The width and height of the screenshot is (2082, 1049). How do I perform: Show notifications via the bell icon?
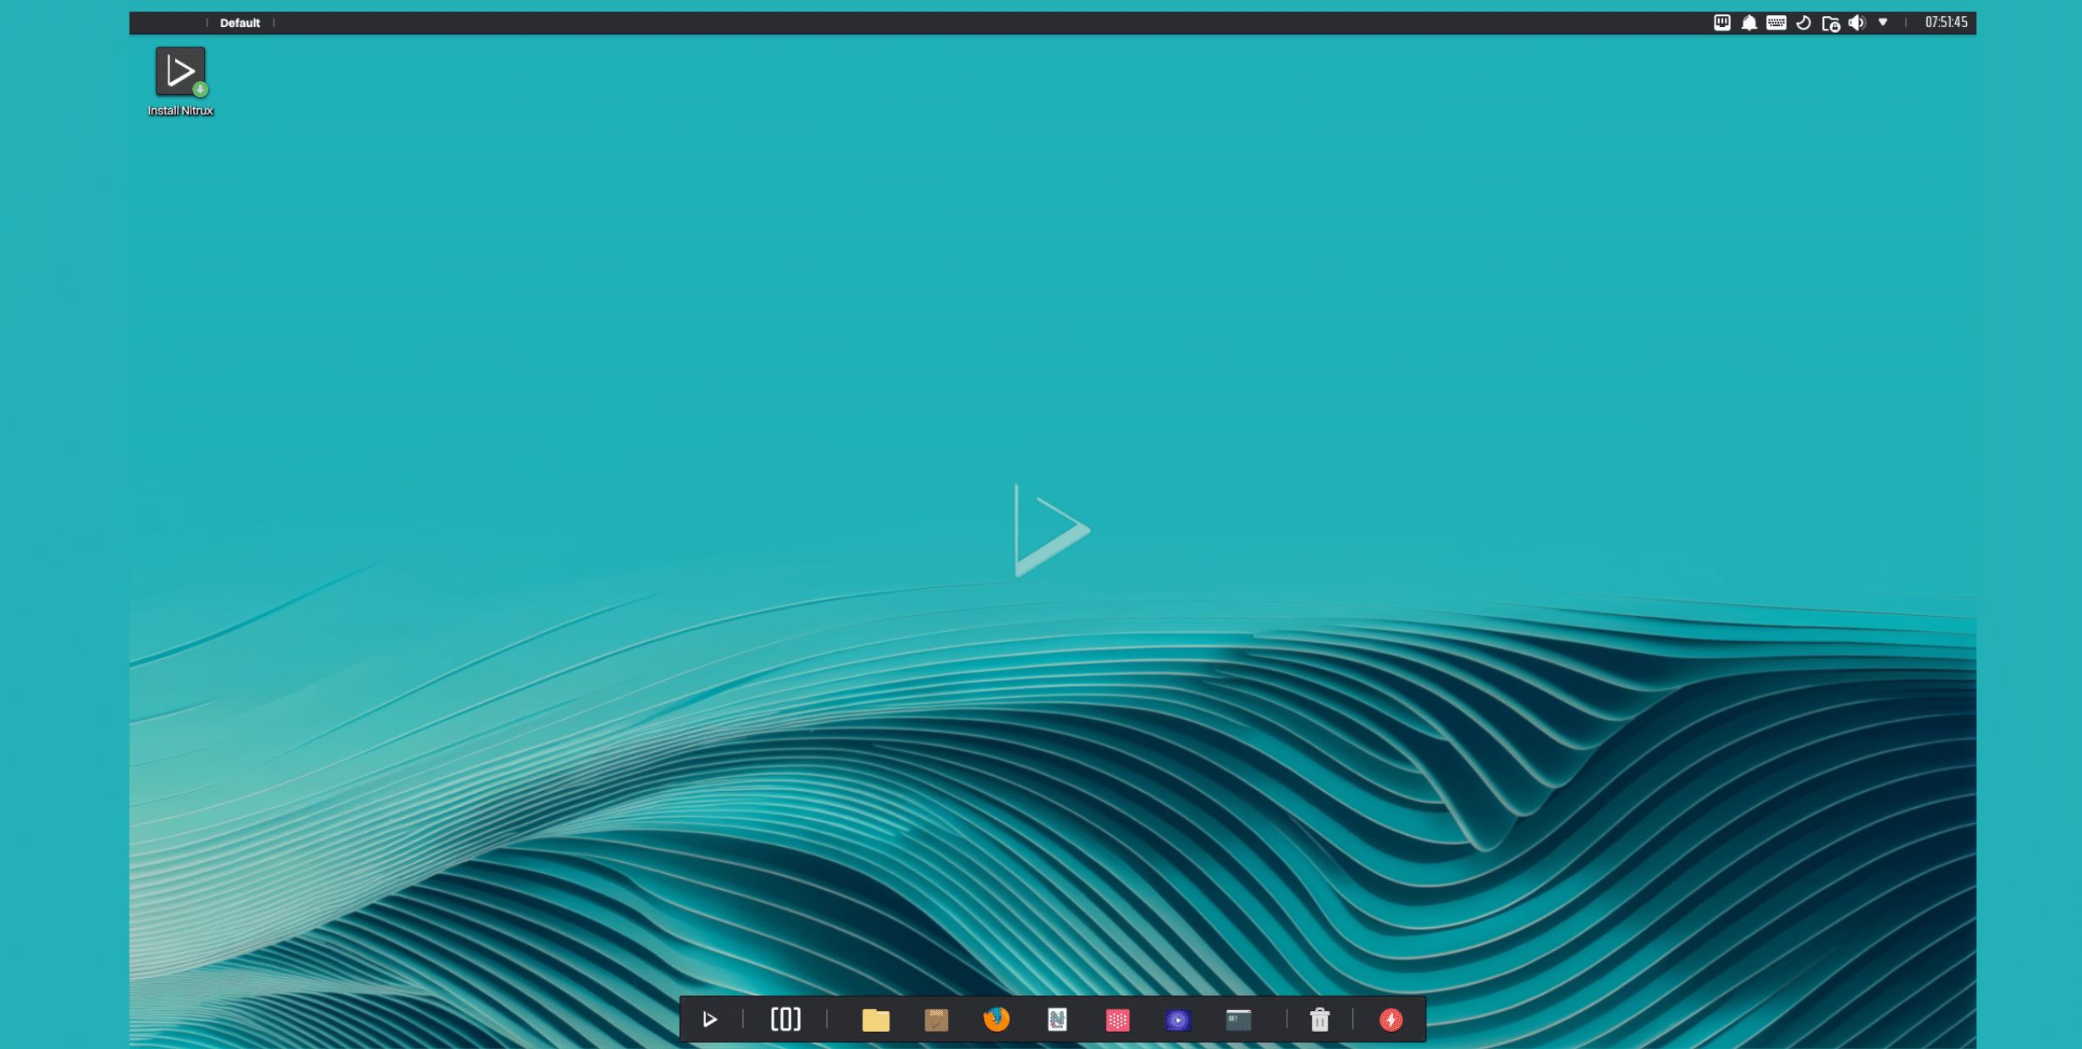[1749, 23]
